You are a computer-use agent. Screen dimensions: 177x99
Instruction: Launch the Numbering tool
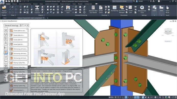(x=114, y=9)
